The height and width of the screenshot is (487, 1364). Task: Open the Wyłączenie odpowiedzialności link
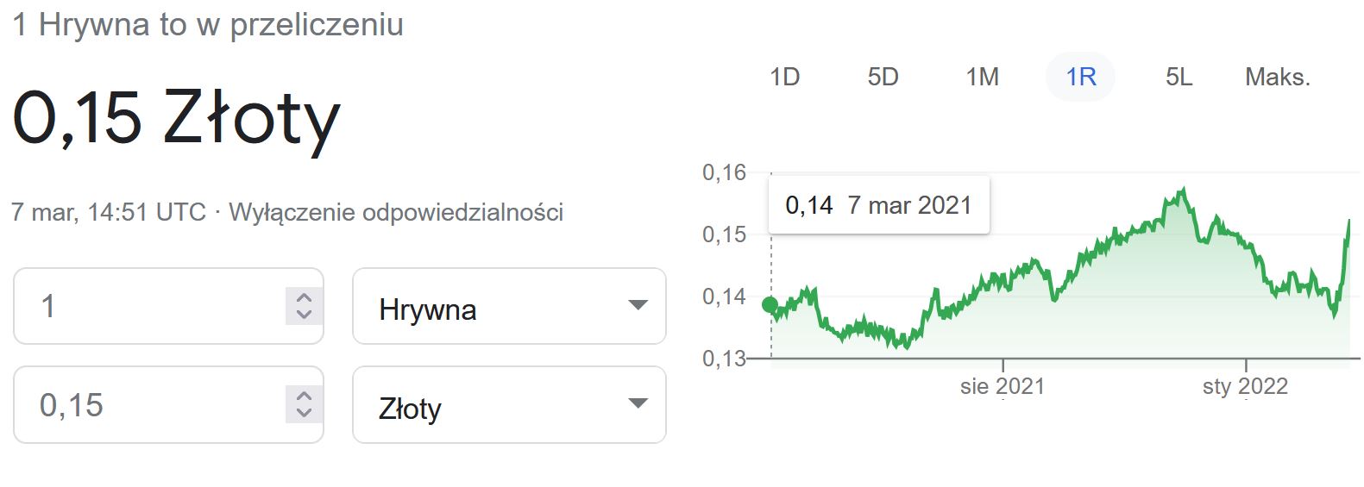(x=396, y=212)
